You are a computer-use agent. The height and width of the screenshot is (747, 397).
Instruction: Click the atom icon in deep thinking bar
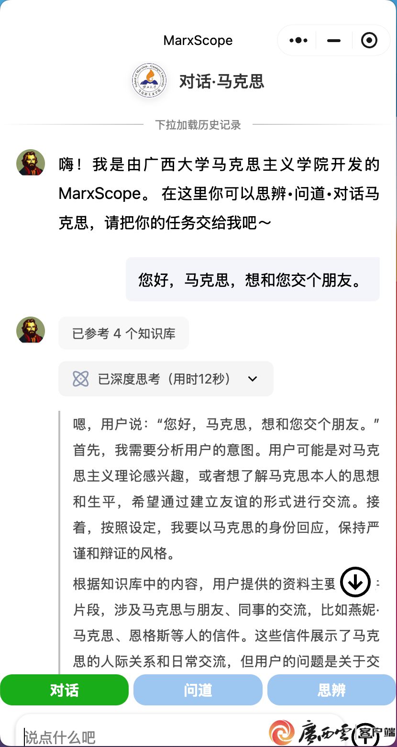(81, 379)
